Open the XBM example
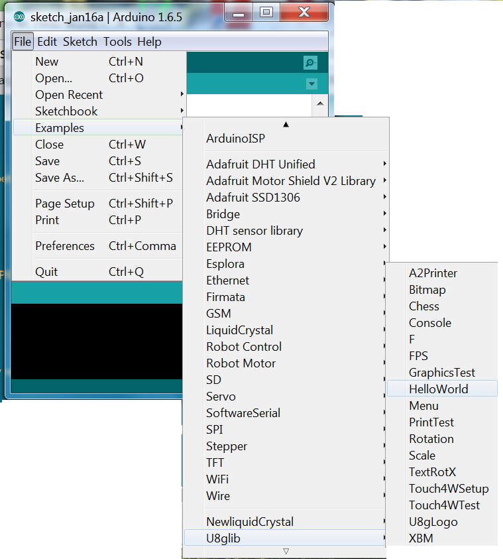Image resolution: width=503 pixels, height=559 pixels. pyautogui.click(x=442, y=538)
